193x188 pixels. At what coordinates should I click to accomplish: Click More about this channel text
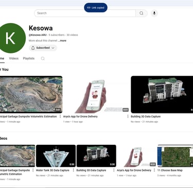click(x=43, y=41)
